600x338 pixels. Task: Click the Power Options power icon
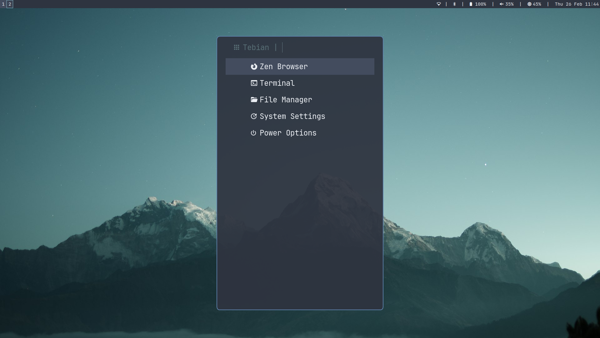coord(253,133)
